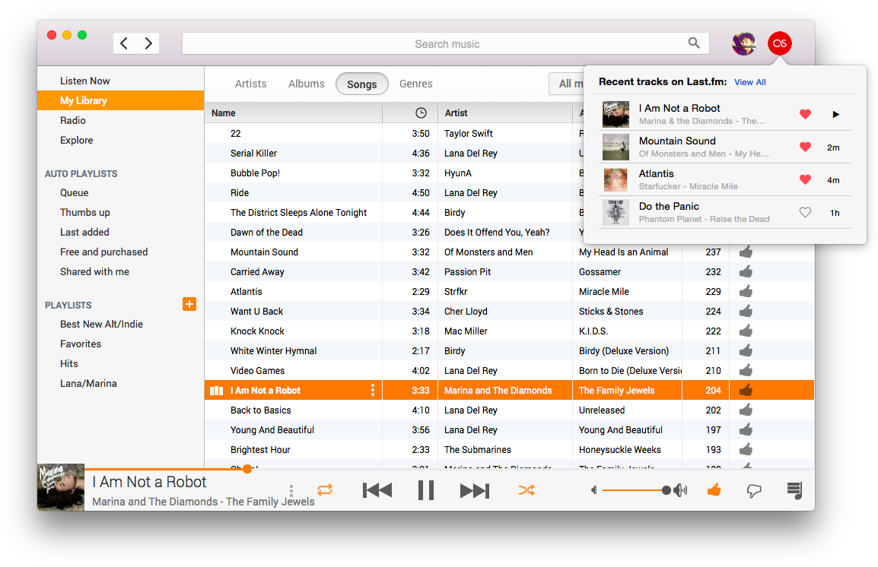The width and height of the screenshot is (878, 567).
Task: Thumbs up the playing song in player bar
Action: [x=714, y=490]
